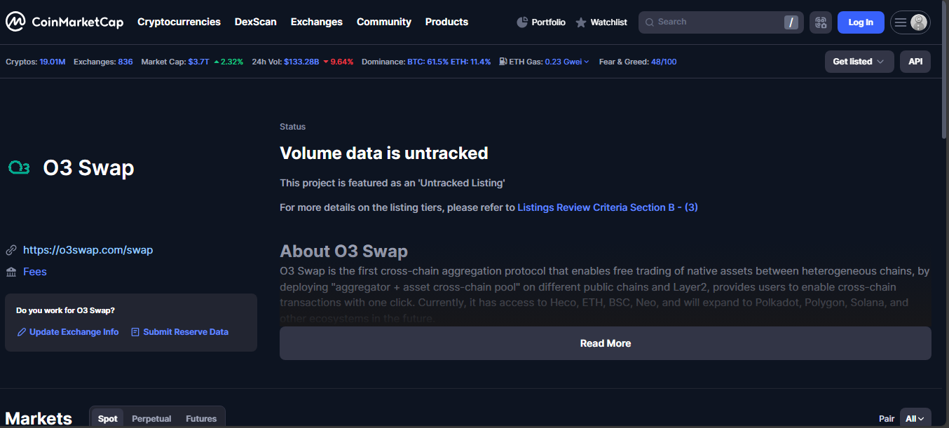Viewport: 949px width, 428px height.
Task: Click the Watchlist star icon
Action: (x=581, y=22)
